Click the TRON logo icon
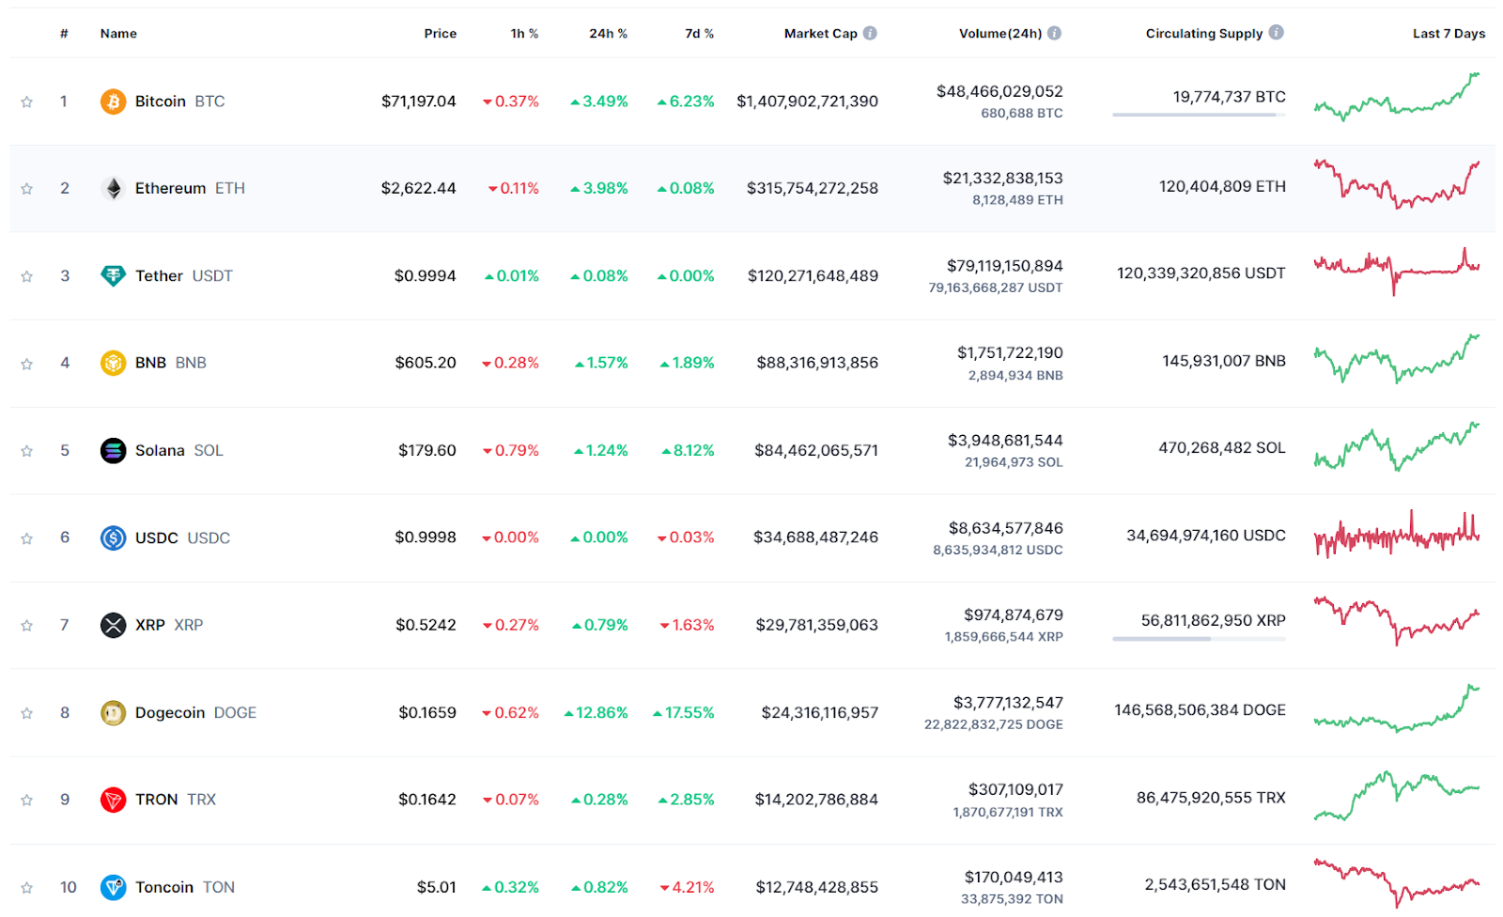 coord(113,800)
